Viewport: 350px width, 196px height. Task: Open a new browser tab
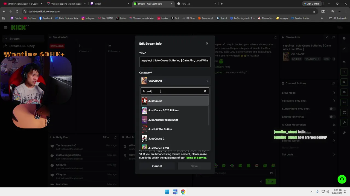221,4
